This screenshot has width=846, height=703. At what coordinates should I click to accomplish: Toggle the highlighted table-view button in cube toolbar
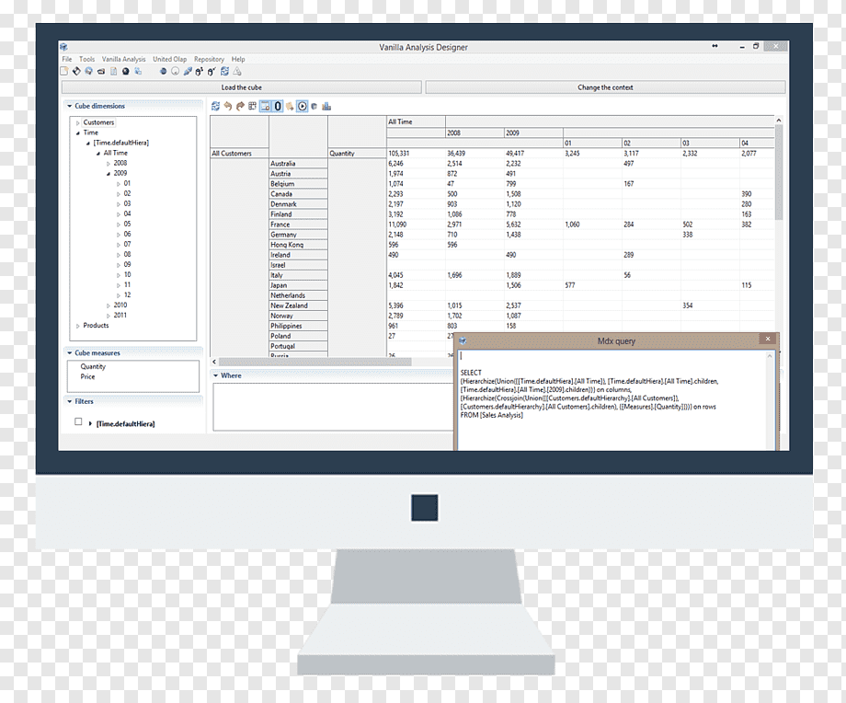coord(265,107)
